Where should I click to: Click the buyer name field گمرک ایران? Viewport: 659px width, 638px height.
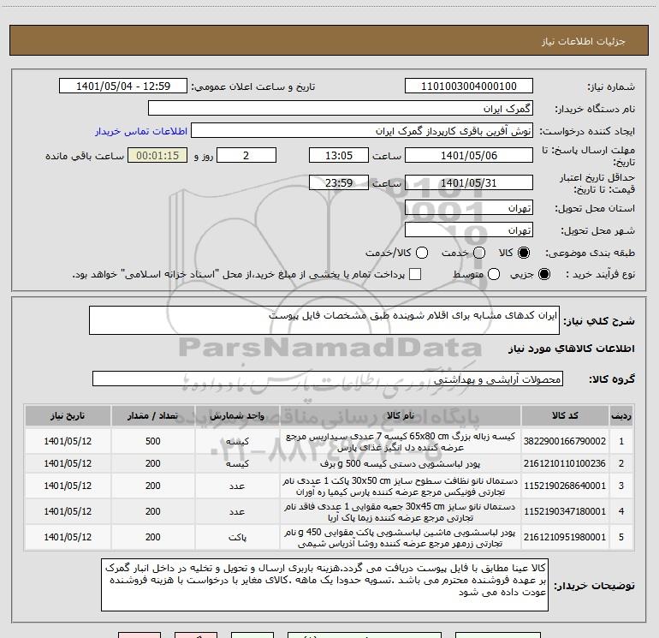[x=341, y=109]
